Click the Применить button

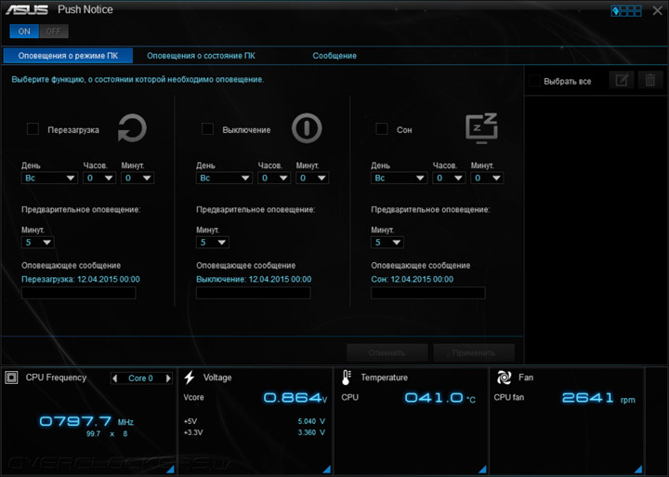[x=474, y=352]
